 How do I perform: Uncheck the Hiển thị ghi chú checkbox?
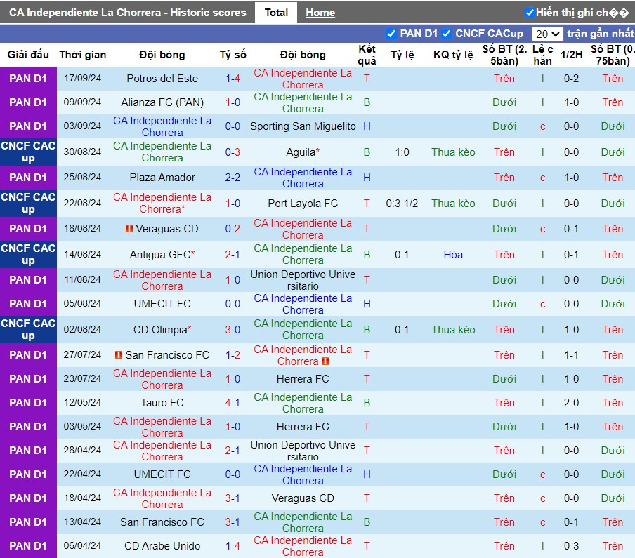(x=530, y=13)
